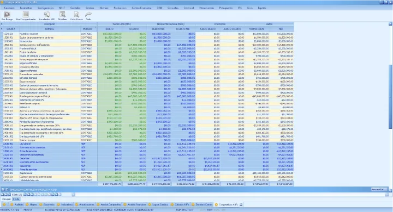Sort by the CUENTA column header

[x=10, y=29]
